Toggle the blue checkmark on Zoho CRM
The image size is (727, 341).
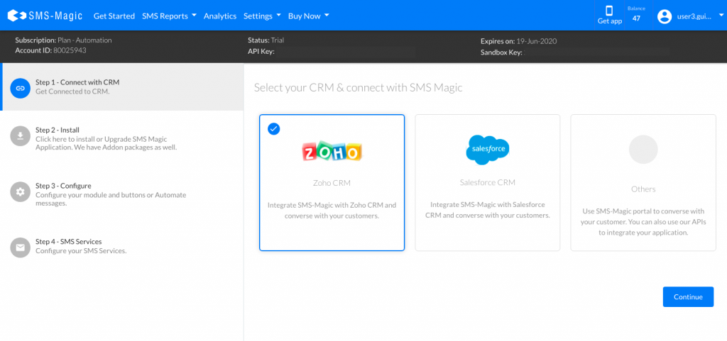pos(273,128)
